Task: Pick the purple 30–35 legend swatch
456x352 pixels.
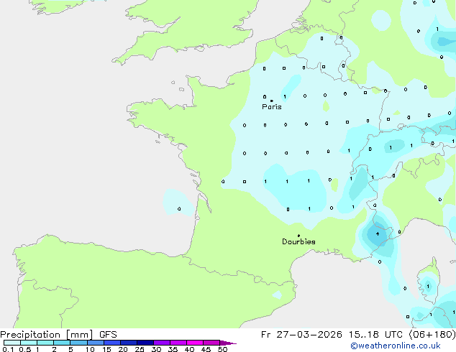Action: click(162, 343)
